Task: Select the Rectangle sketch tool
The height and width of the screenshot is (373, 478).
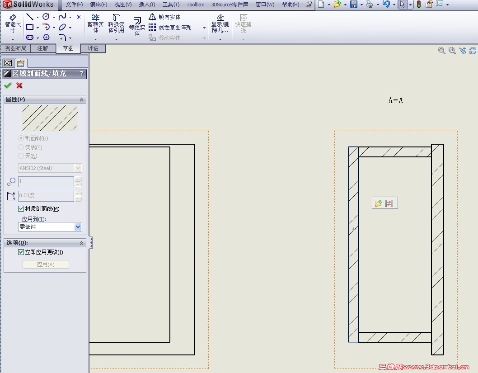Action: pos(30,27)
